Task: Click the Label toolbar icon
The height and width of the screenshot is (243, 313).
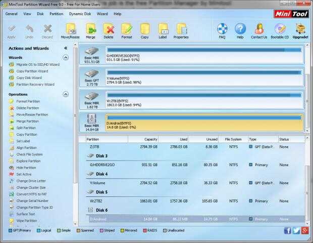Action: tap(163, 29)
